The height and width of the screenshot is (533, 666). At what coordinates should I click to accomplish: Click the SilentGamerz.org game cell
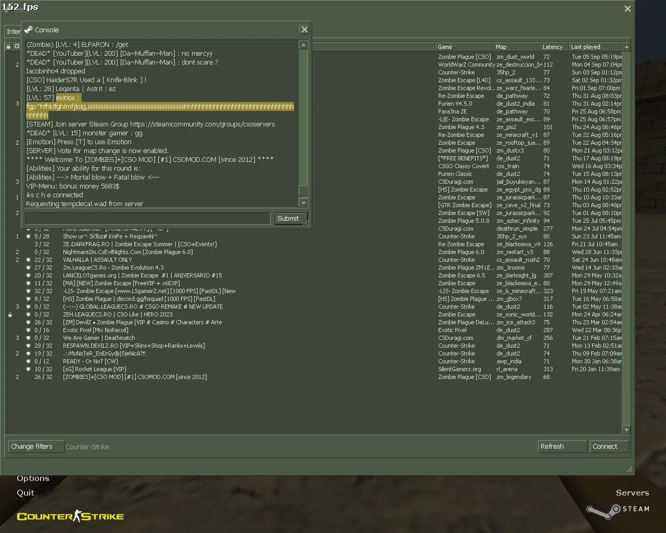pyautogui.click(x=459, y=369)
